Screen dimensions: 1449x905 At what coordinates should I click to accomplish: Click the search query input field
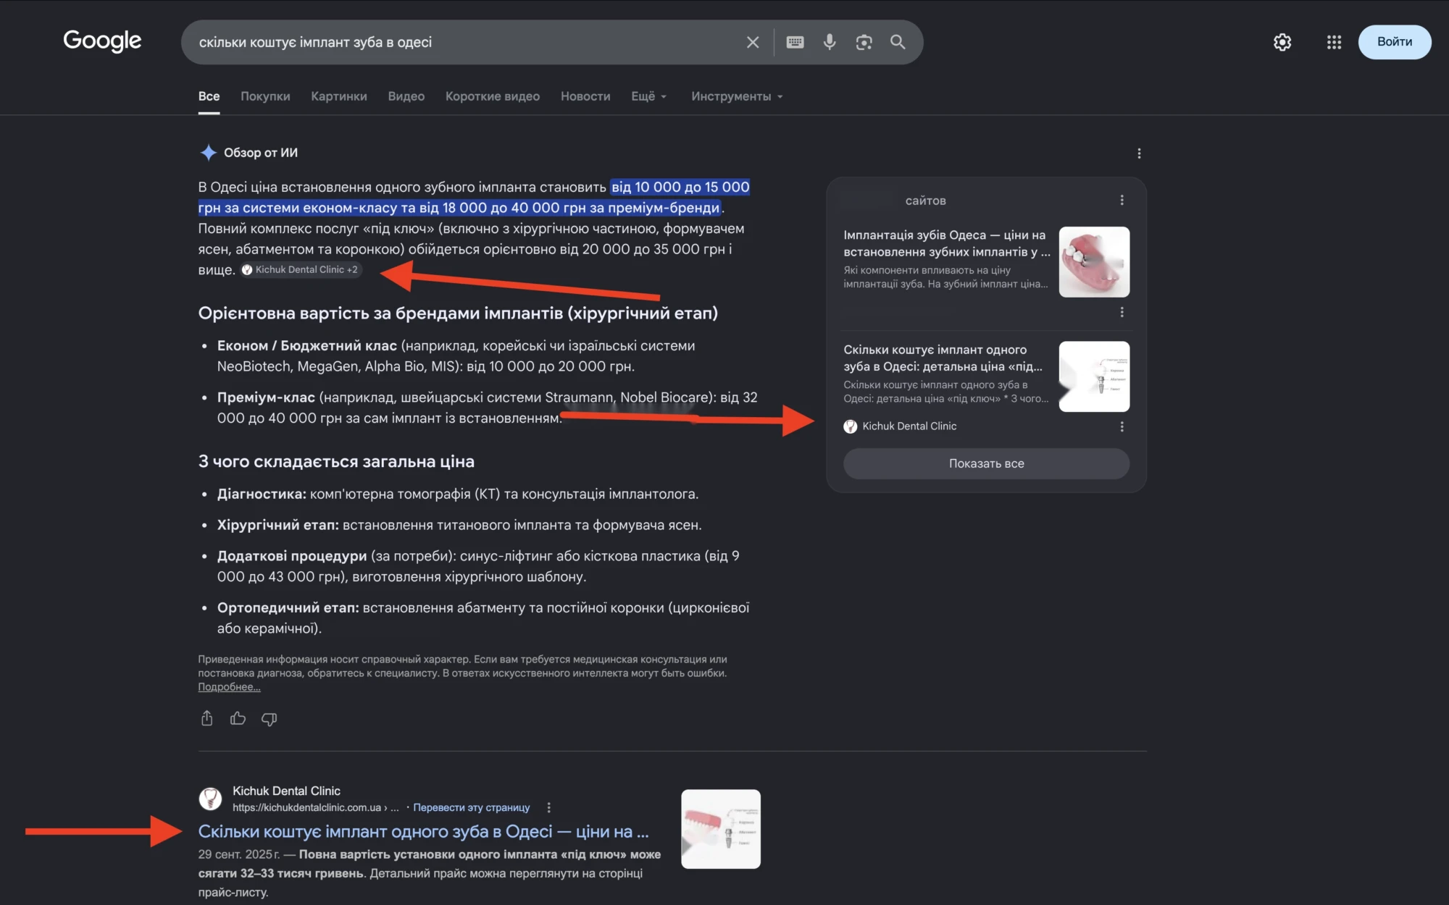pos(464,42)
